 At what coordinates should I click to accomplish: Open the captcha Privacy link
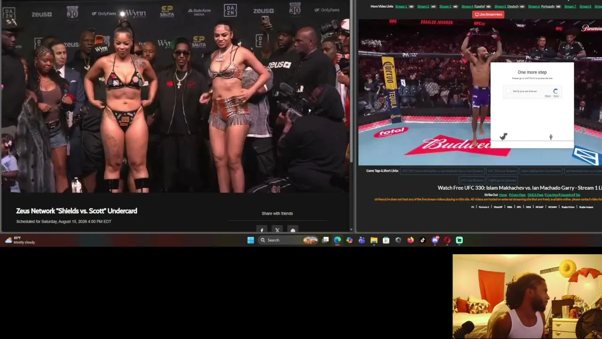547,96
